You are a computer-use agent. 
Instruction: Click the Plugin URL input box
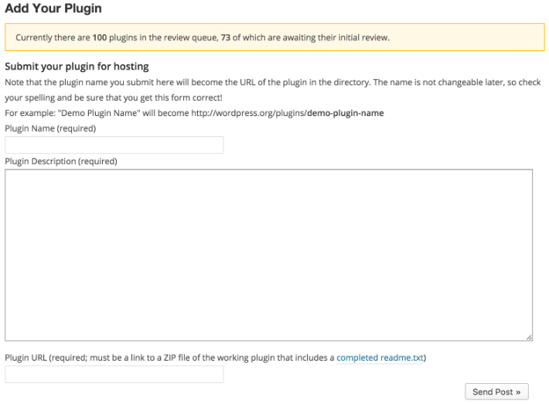114,375
